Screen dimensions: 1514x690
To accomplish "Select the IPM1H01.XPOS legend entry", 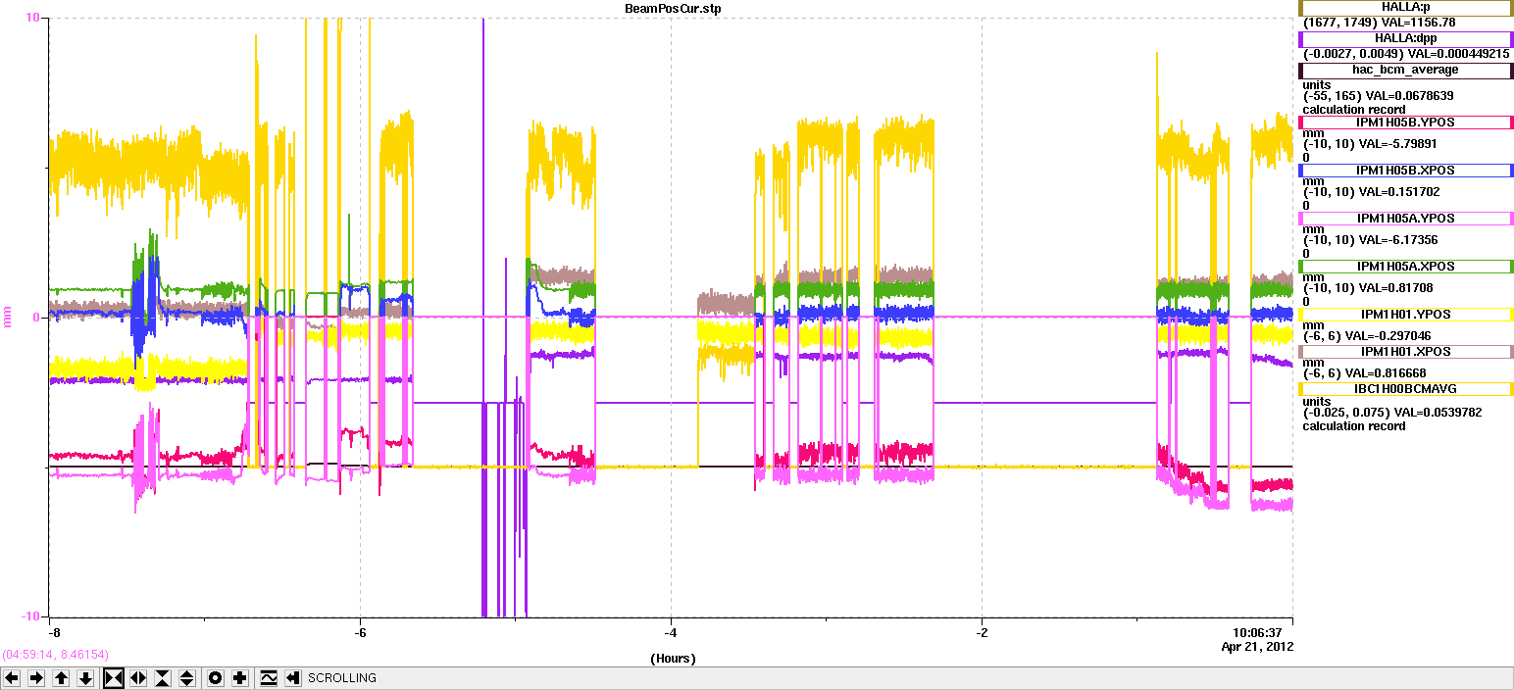I will click(1406, 351).
